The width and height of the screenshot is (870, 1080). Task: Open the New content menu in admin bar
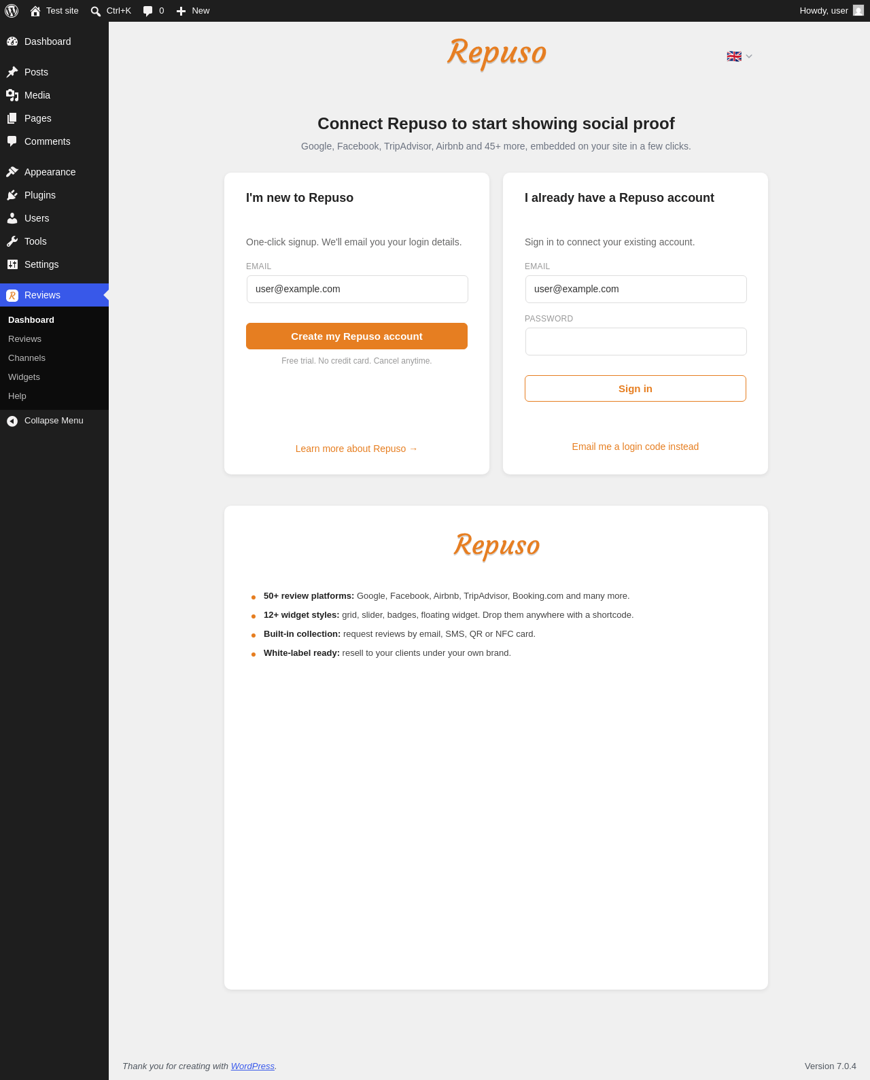pos(193,11)
